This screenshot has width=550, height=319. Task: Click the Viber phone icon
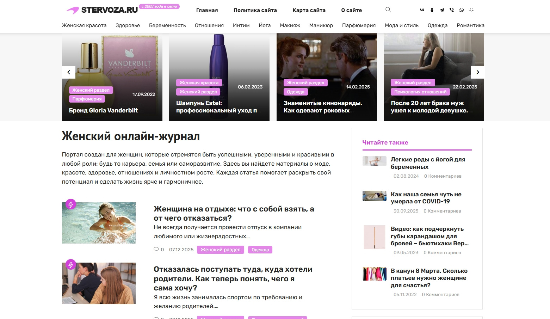pos(452,10)
